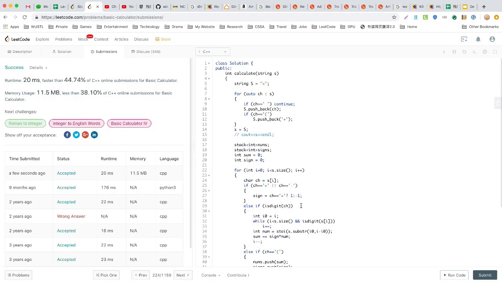The image size is (502, 282).
Task: Expand submission Details
Action: [38, 68]
